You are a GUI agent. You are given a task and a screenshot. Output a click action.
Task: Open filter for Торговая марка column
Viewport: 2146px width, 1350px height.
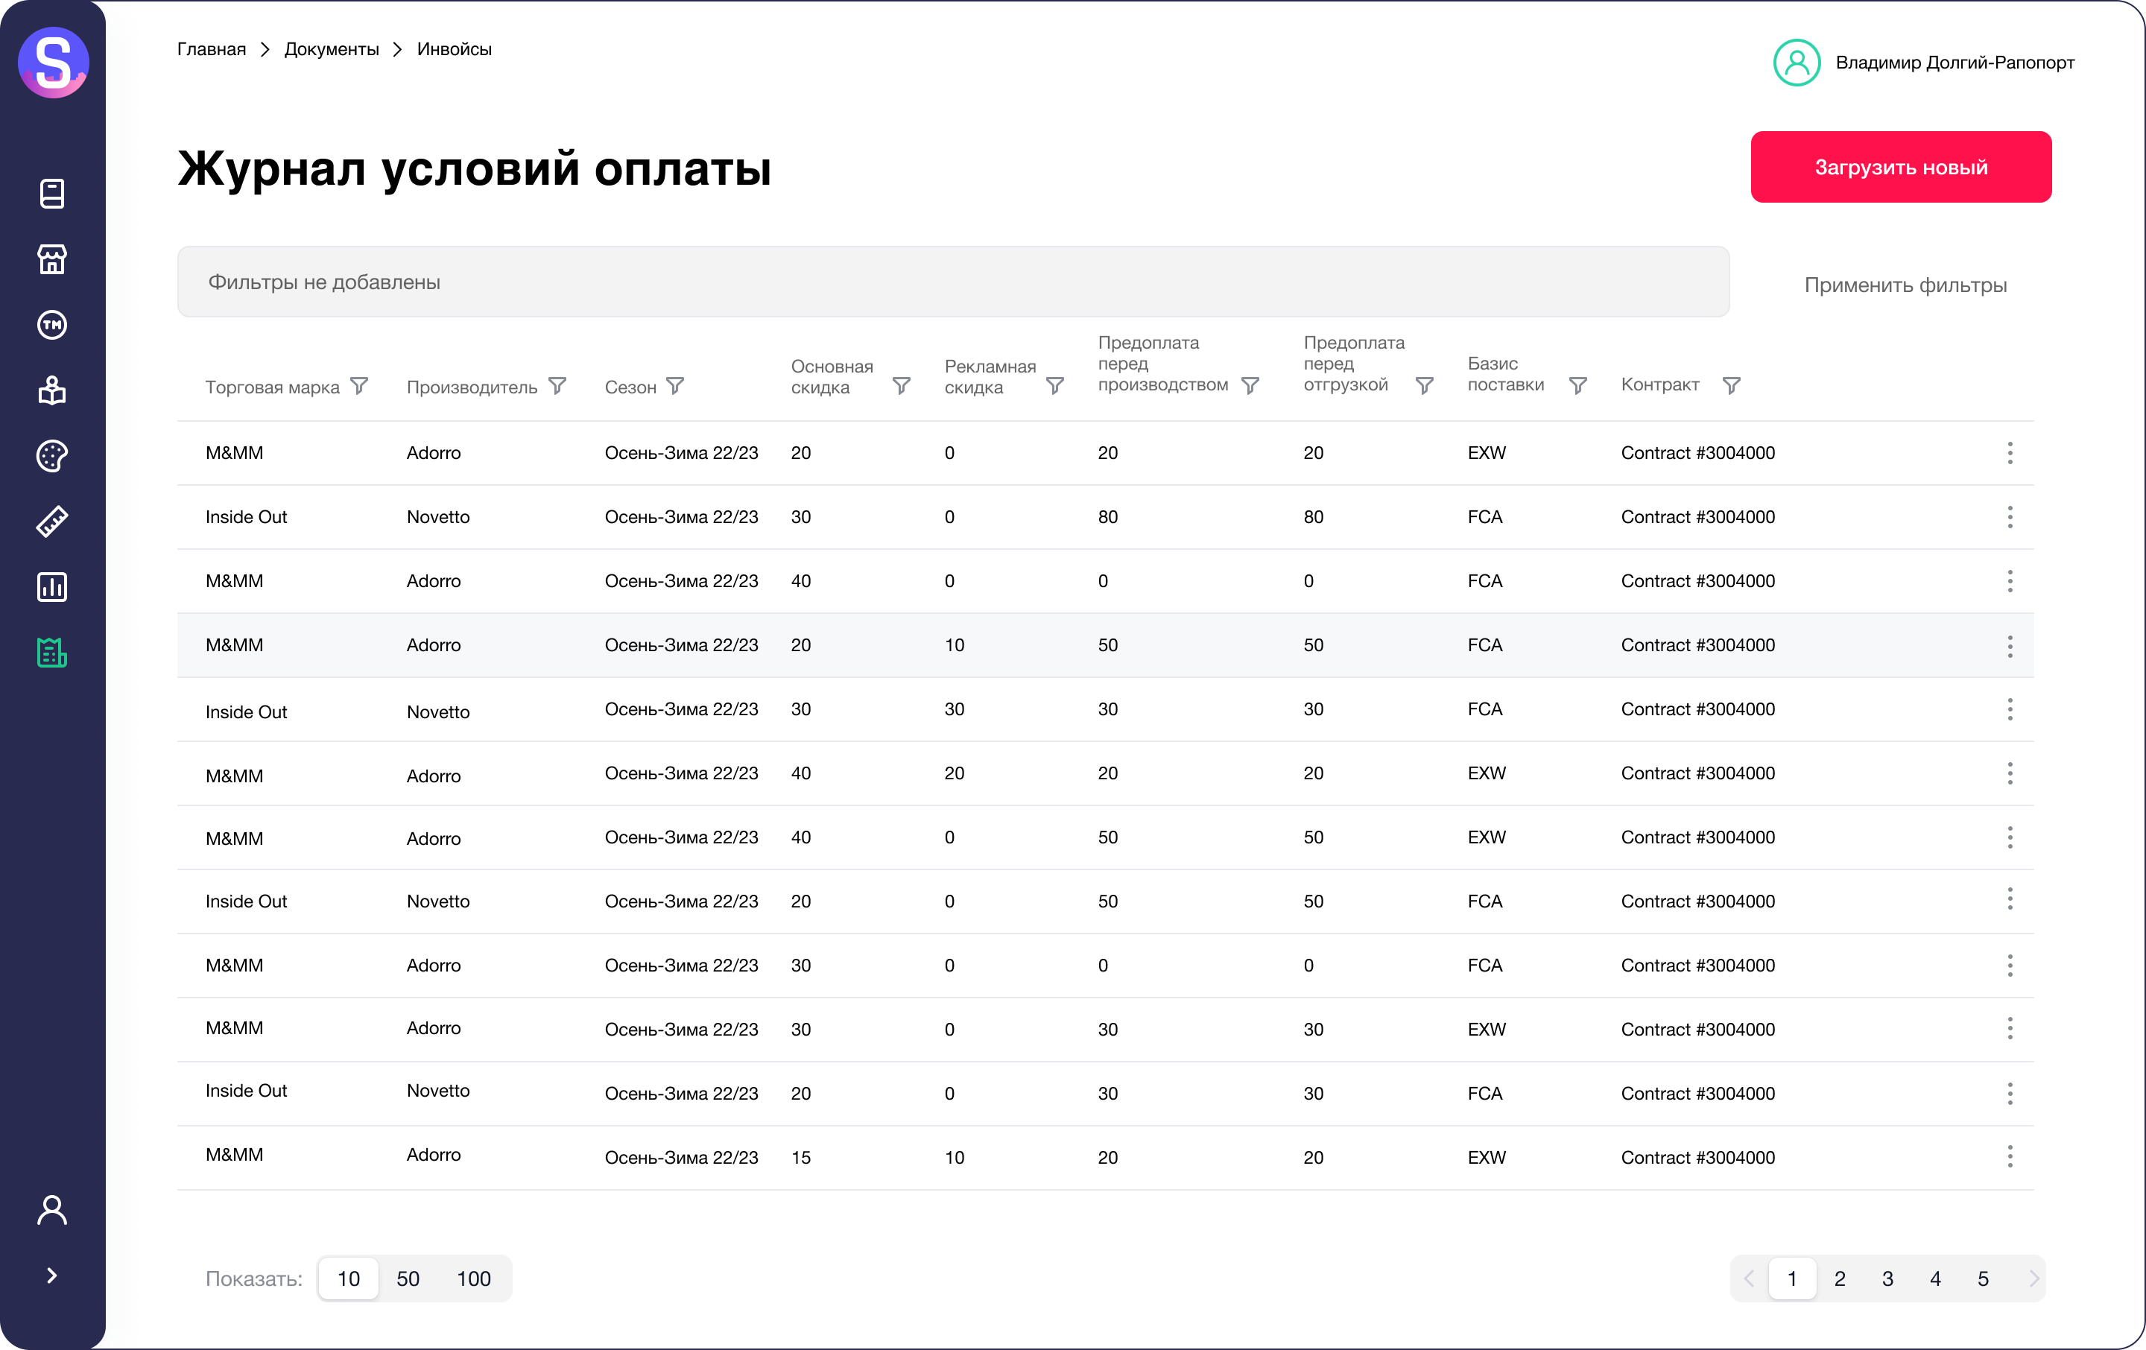[x=359, y=386]
